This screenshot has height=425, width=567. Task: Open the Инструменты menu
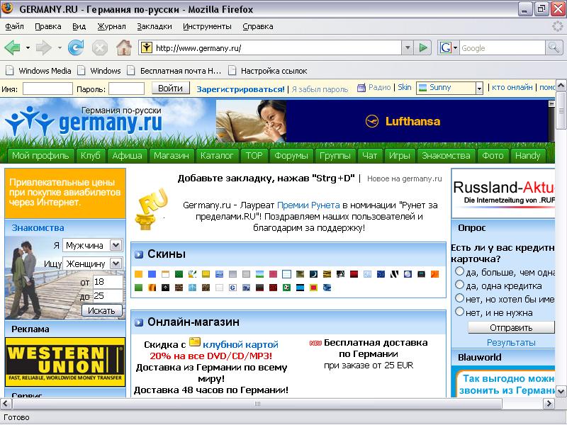click(x=207, y=26)
